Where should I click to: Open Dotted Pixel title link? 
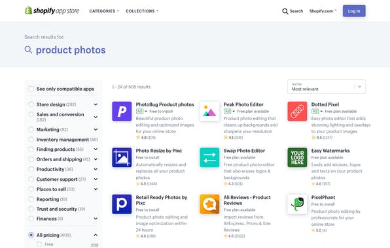325,104
